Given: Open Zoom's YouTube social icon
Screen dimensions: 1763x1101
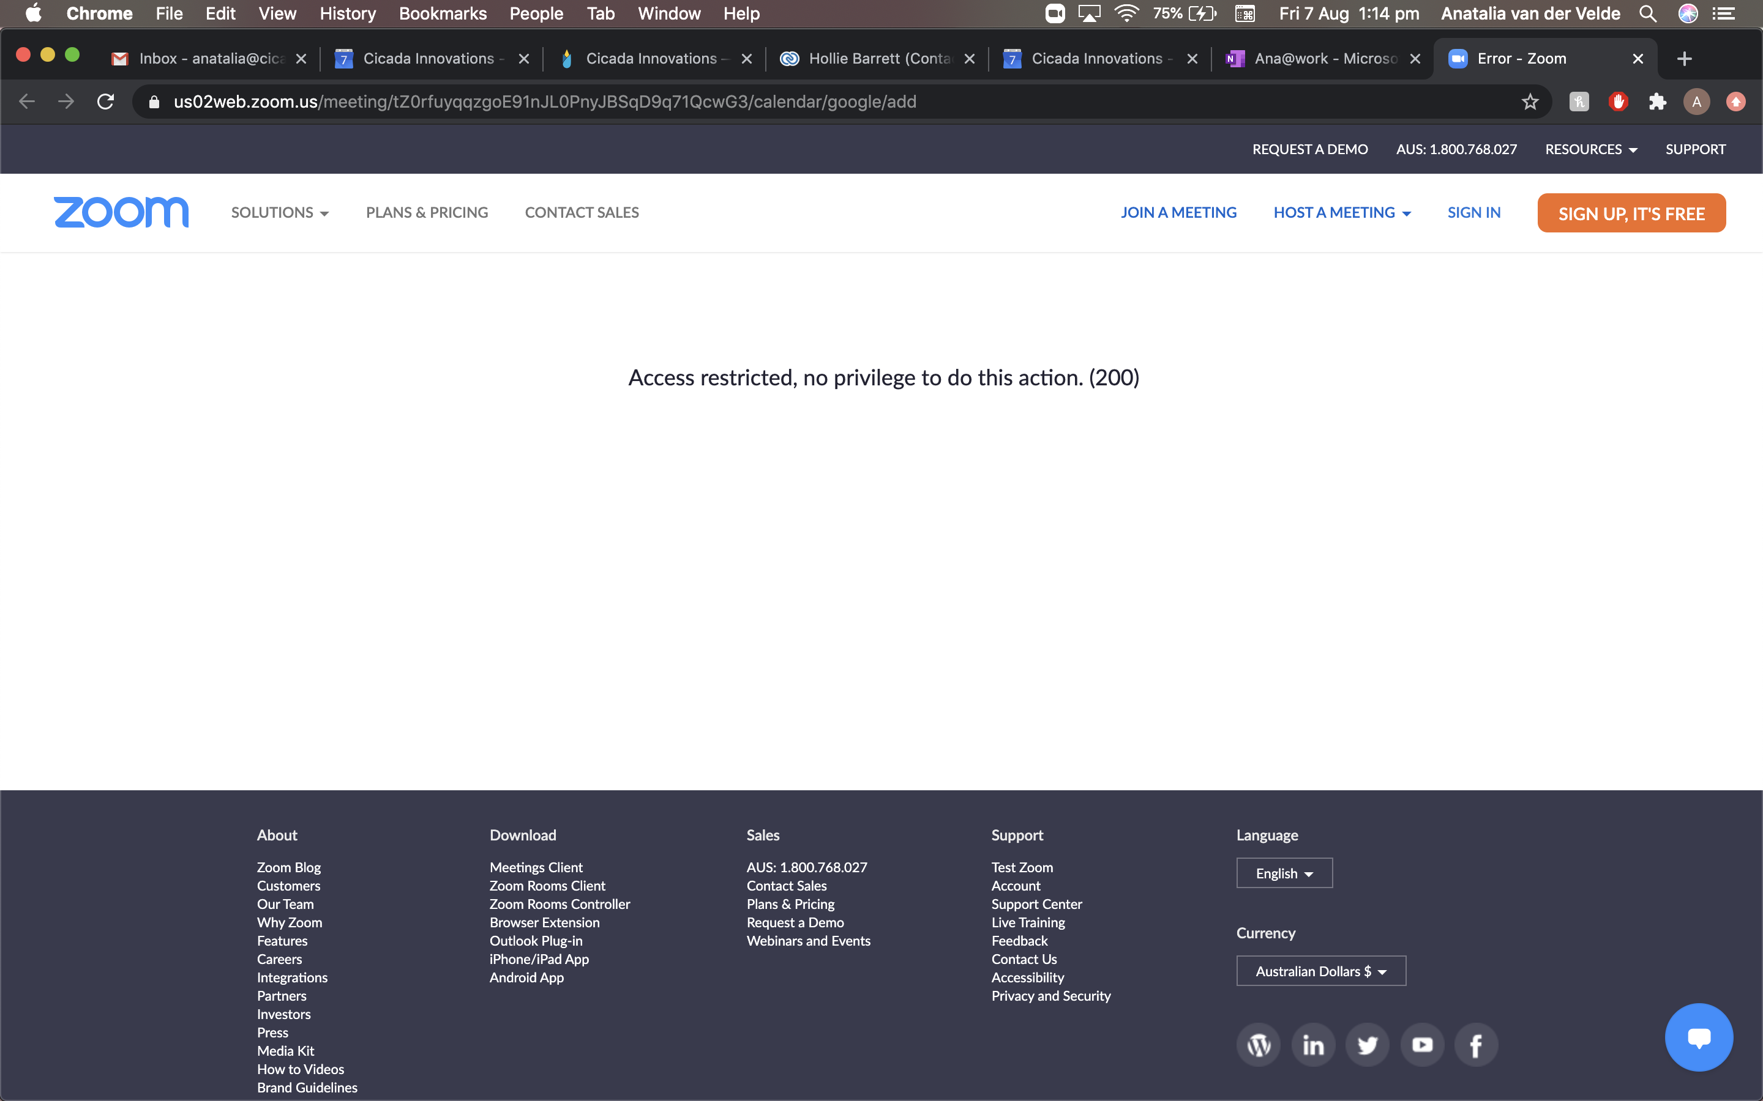Looking at the screenshot, I should [1422, 1045].
